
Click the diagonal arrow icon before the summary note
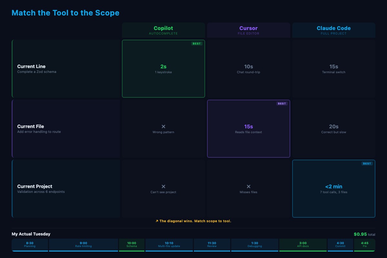[x=157, y=221]
